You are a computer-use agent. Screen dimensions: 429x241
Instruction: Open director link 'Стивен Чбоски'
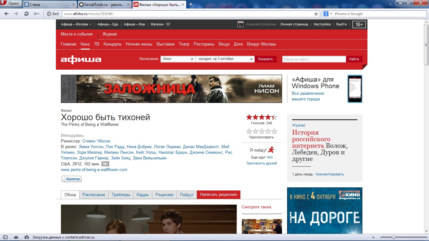point(96,141)
